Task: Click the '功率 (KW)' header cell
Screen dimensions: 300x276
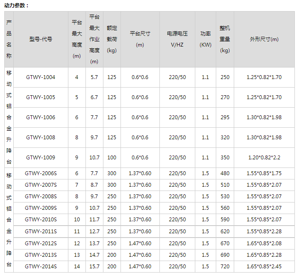Action: click(x=206, y=39)
